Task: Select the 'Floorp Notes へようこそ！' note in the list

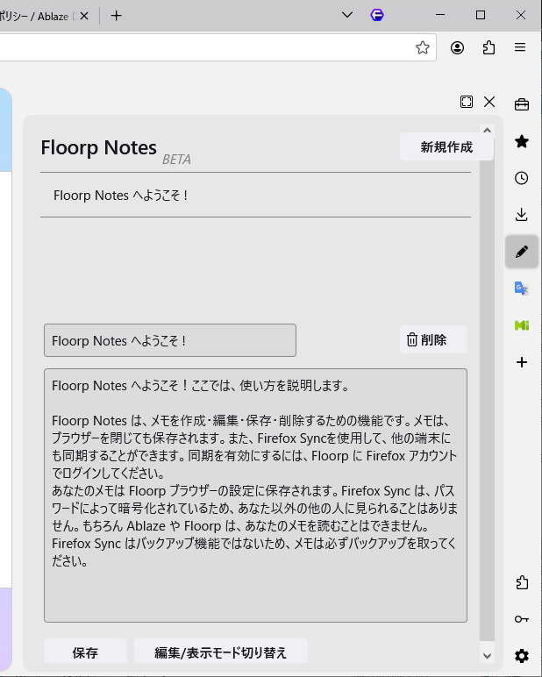Action: pos(256,196)
